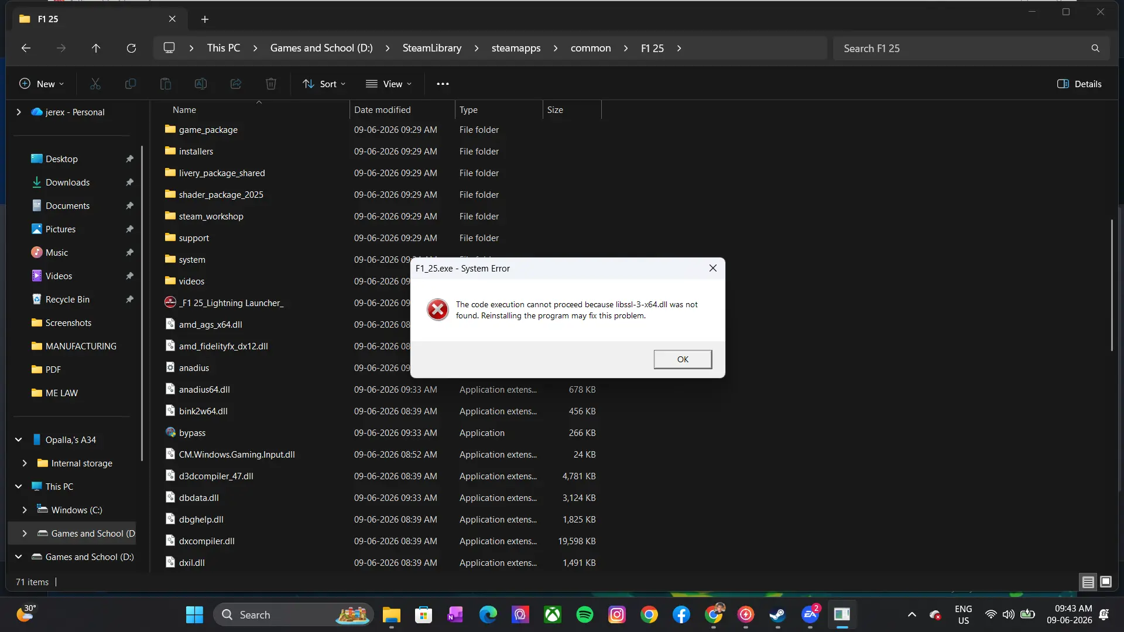This screenshot has width=1124, height=632.
Task: Unpin Videos from Quick access
Action: (129, 276)
